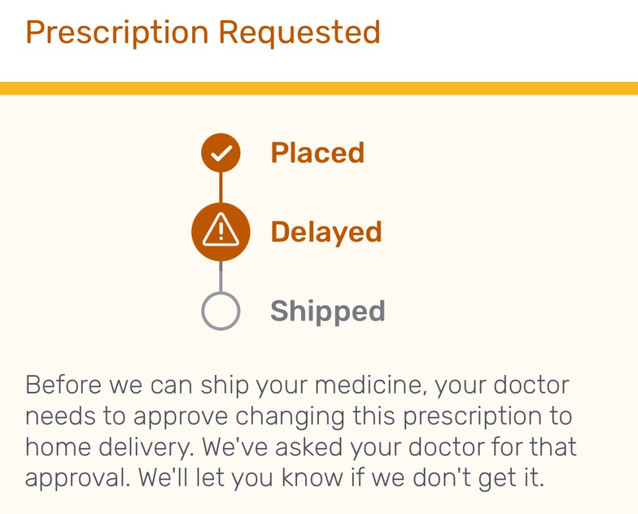The image size is (638, 514).
Task: Click the word "Prescription" in the heading
Action: click(x=117, y=32)
